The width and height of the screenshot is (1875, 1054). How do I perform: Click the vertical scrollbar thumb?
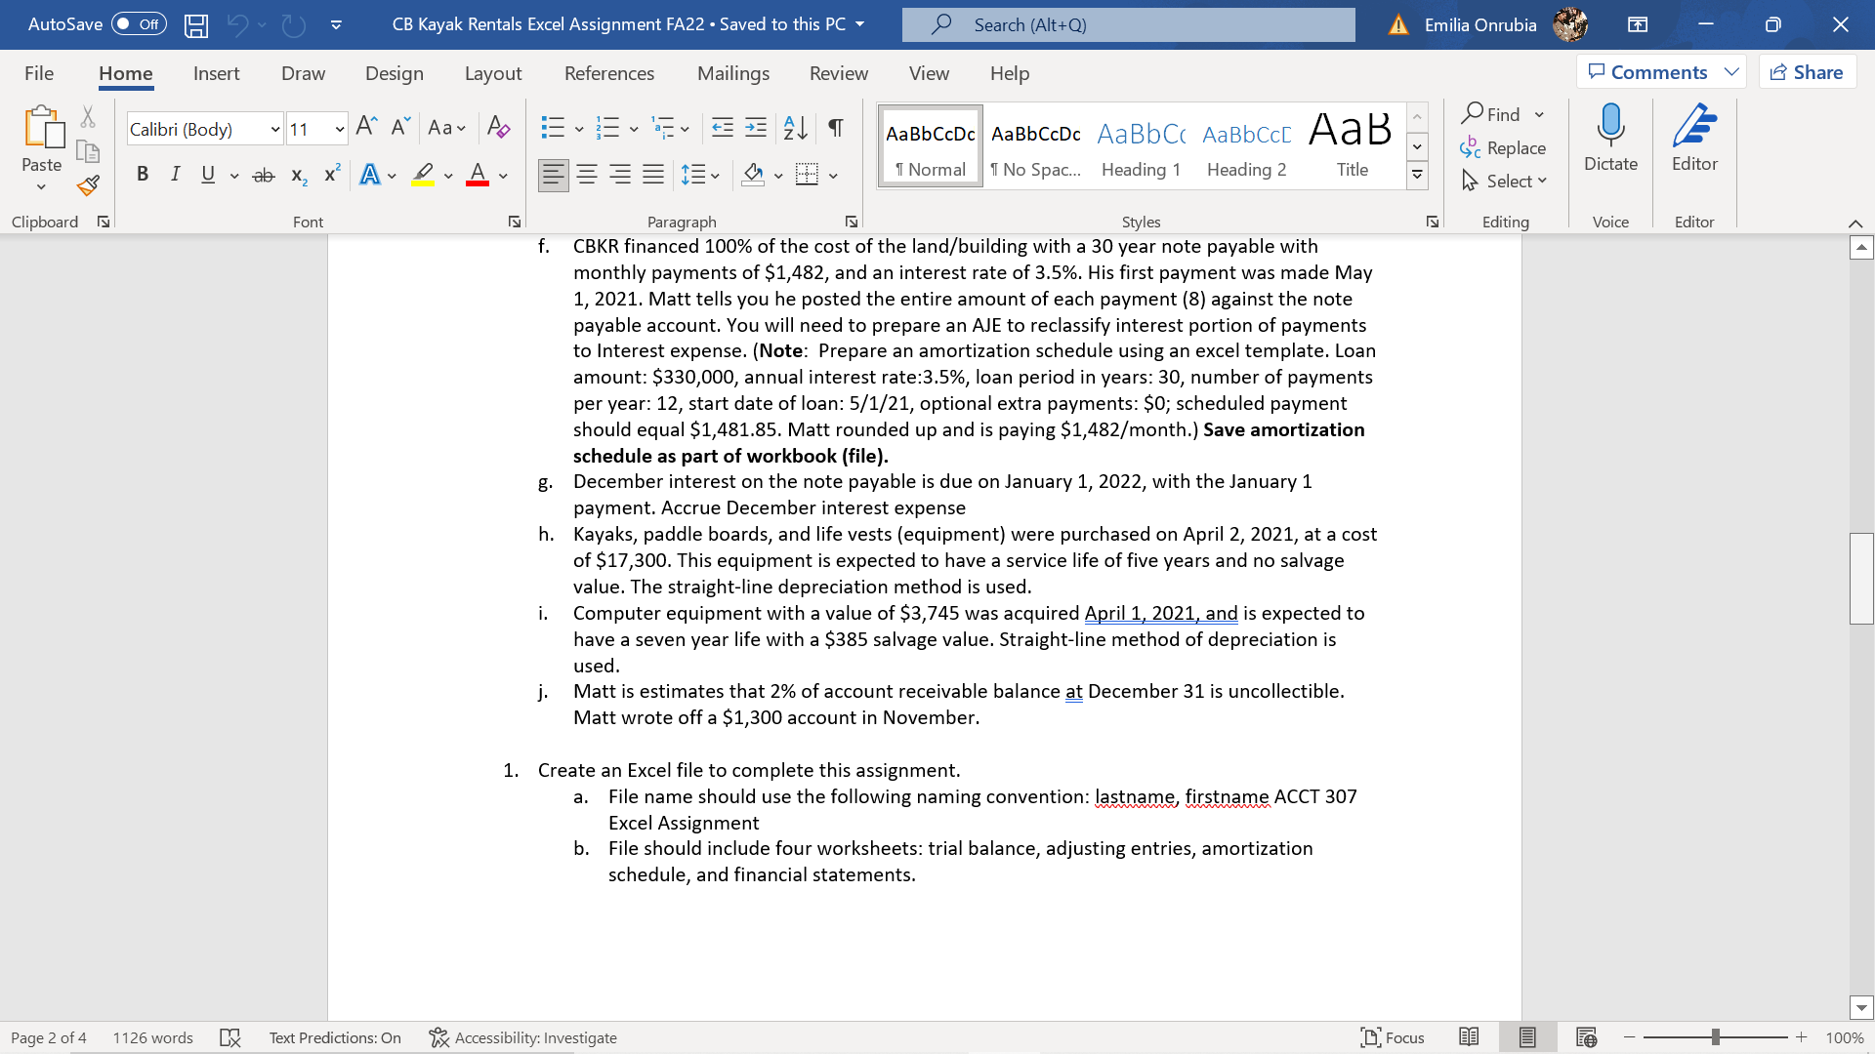(x=1861, y=578)
